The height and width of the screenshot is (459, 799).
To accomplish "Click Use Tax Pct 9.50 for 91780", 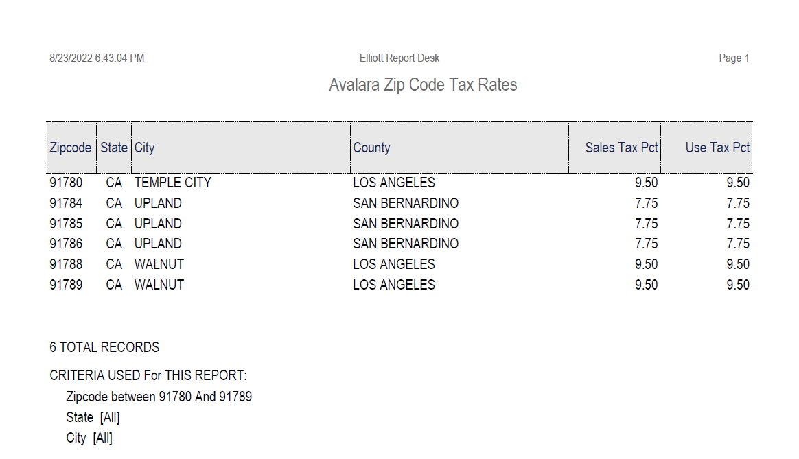I will [738, 183].
